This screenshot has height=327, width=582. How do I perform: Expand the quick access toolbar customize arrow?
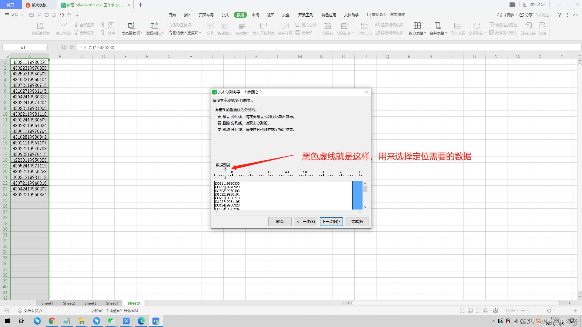pyautogui.click(x=77, y=15)
